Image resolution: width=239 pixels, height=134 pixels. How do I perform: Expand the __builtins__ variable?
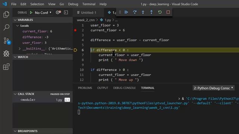coord(19,49)
